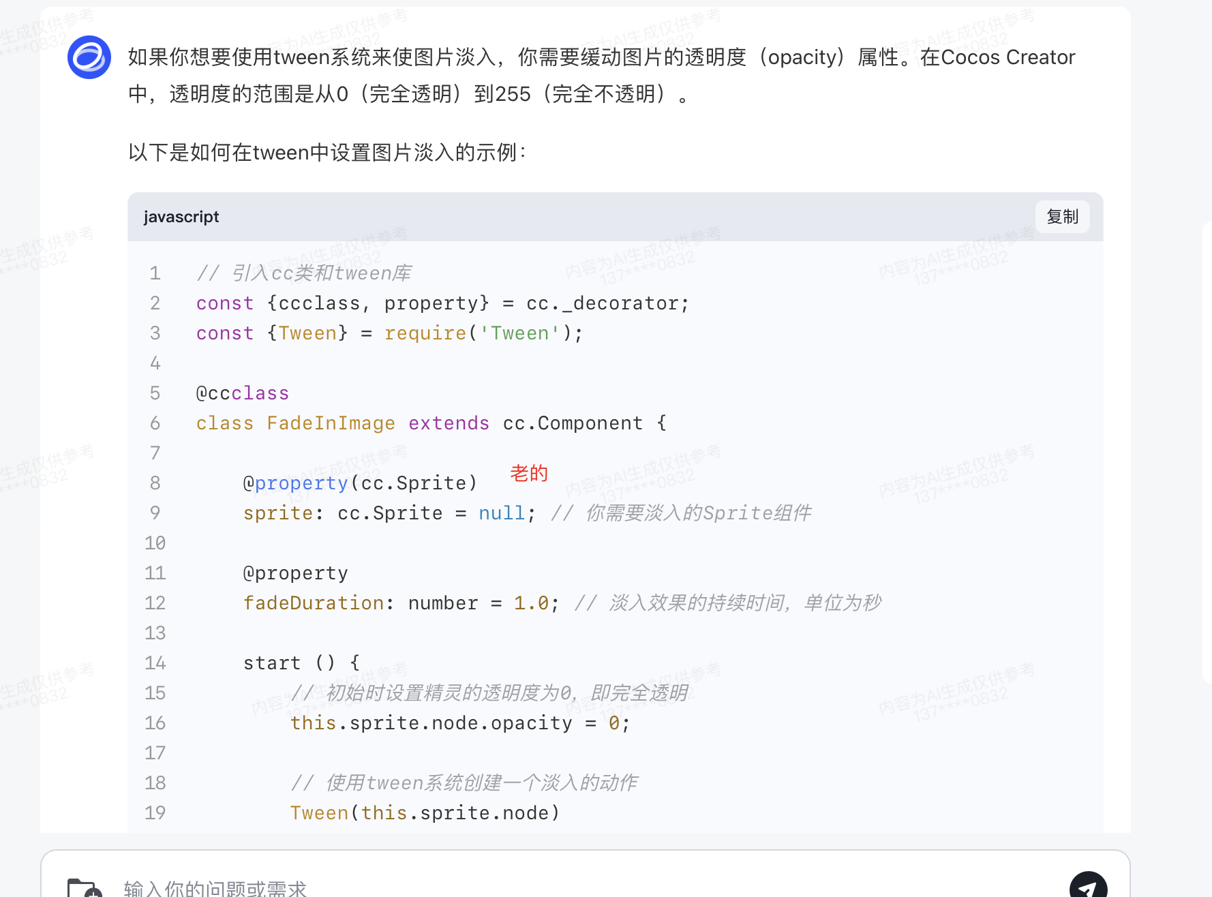Click the fadeDuration property name
The image size is (1212, 897).
(314, 603)
